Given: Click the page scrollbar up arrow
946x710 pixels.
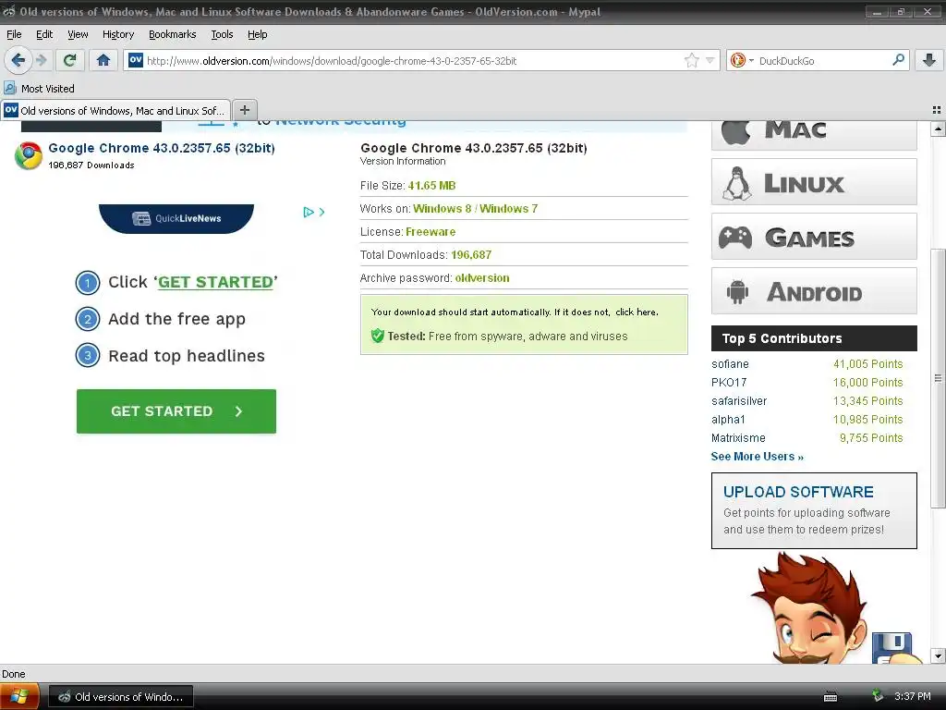Looking at the screenshot, I should coord(938,129).
